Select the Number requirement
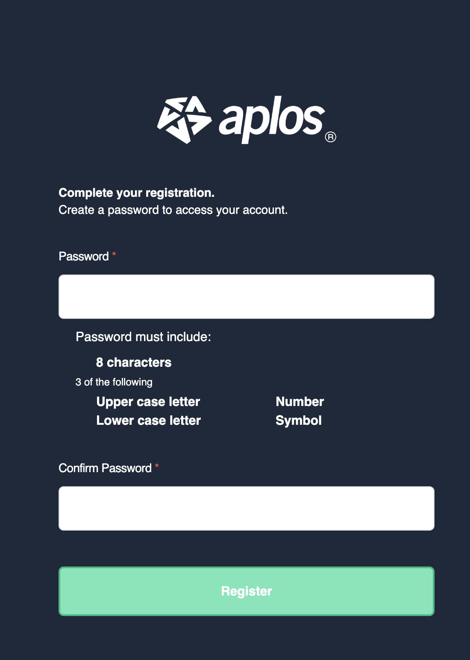Screen dimensions: 470x660 point(300,402)
